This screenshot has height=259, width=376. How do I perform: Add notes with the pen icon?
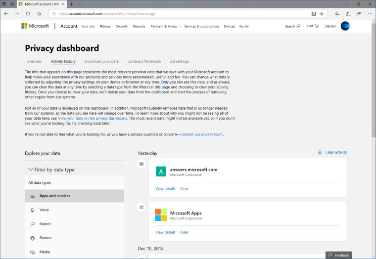pyautogui.click(x=348, y=14)
